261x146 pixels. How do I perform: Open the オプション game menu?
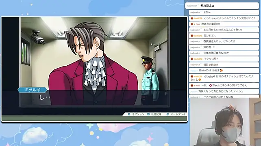[136, 114]
